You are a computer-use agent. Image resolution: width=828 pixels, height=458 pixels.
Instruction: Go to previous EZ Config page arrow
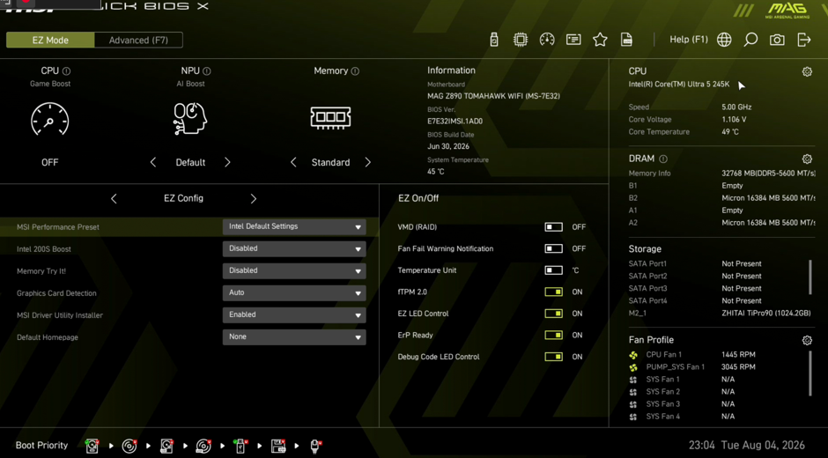pos(114,199)
